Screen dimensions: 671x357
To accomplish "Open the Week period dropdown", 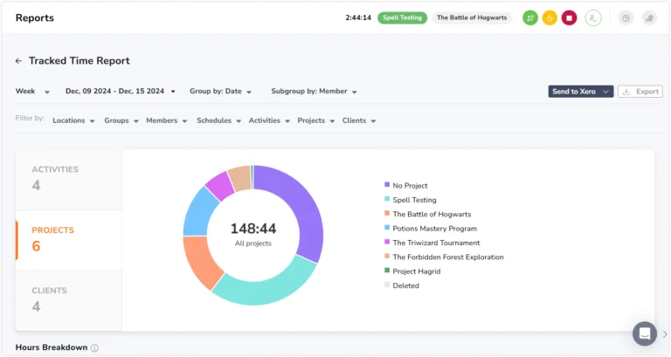I will point(32,92).
